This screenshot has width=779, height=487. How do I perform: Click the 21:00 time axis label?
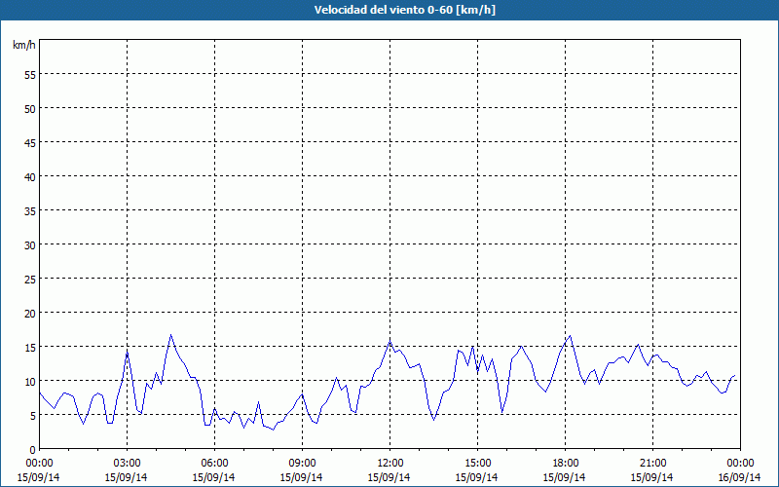tap(652, 464)
